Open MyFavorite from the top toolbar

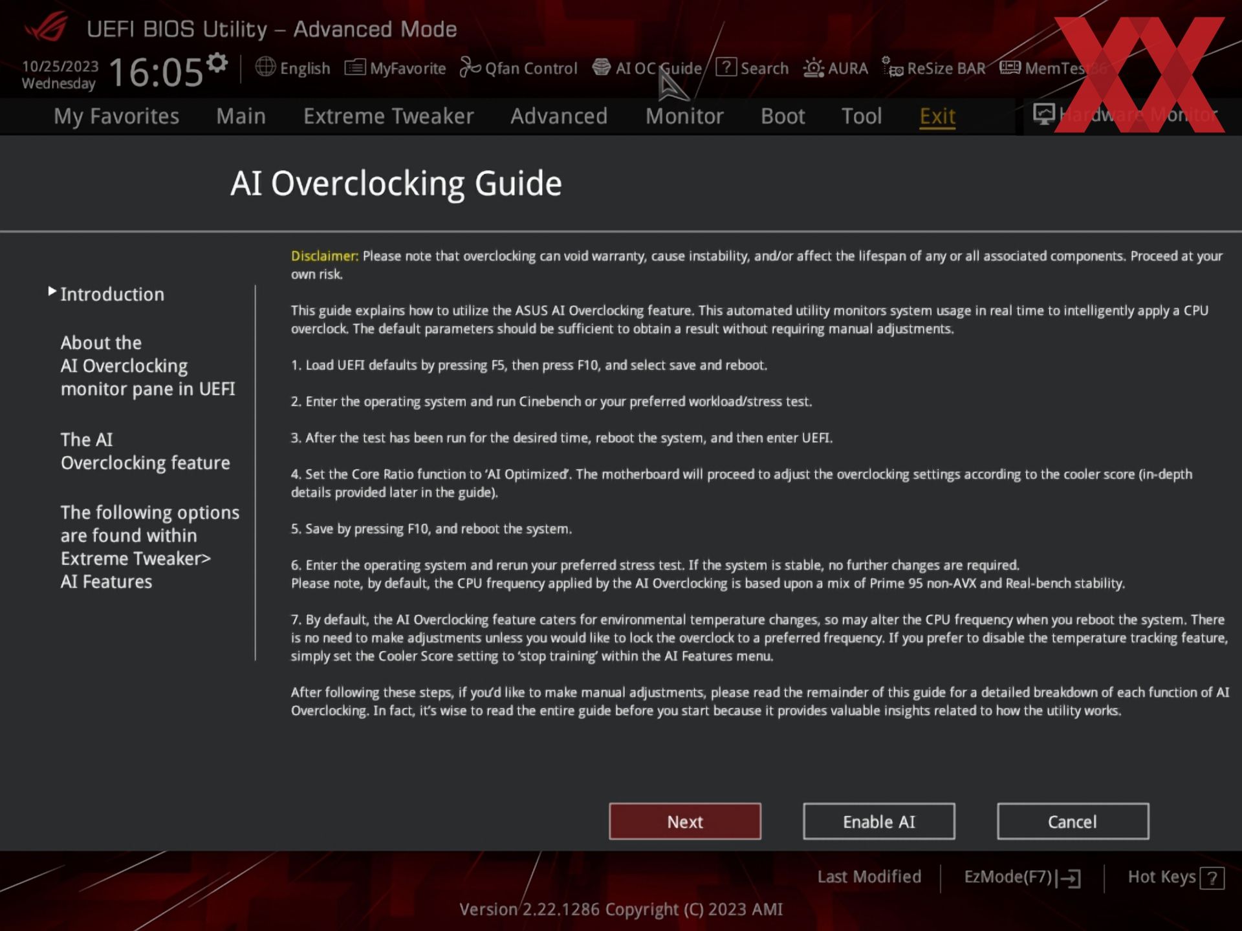click(395, 68)
